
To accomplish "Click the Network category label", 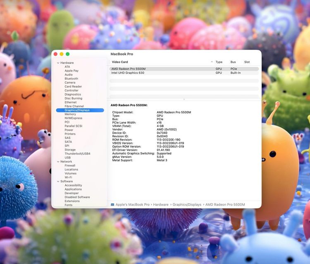I will (x=66, y=161).
